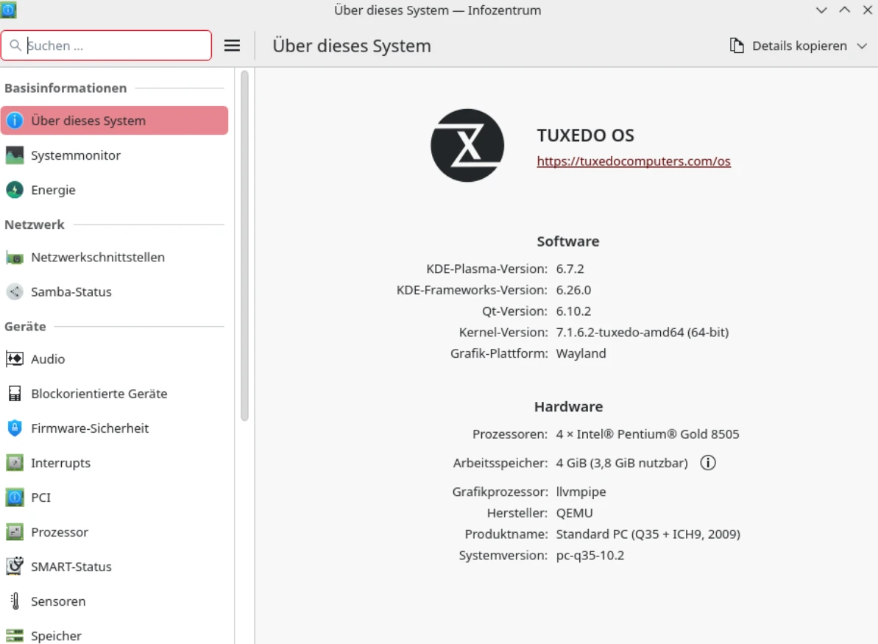Click the Firmware-Sicherheit shield icon
The width and height of the screenshot is (878, 644).
15,428
